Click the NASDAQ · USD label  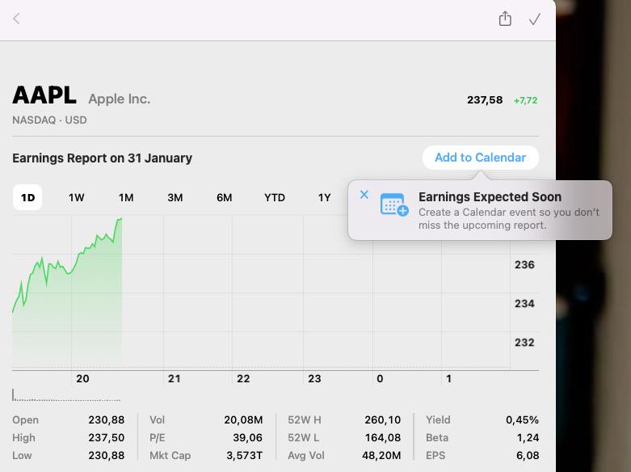click(49, 120)
